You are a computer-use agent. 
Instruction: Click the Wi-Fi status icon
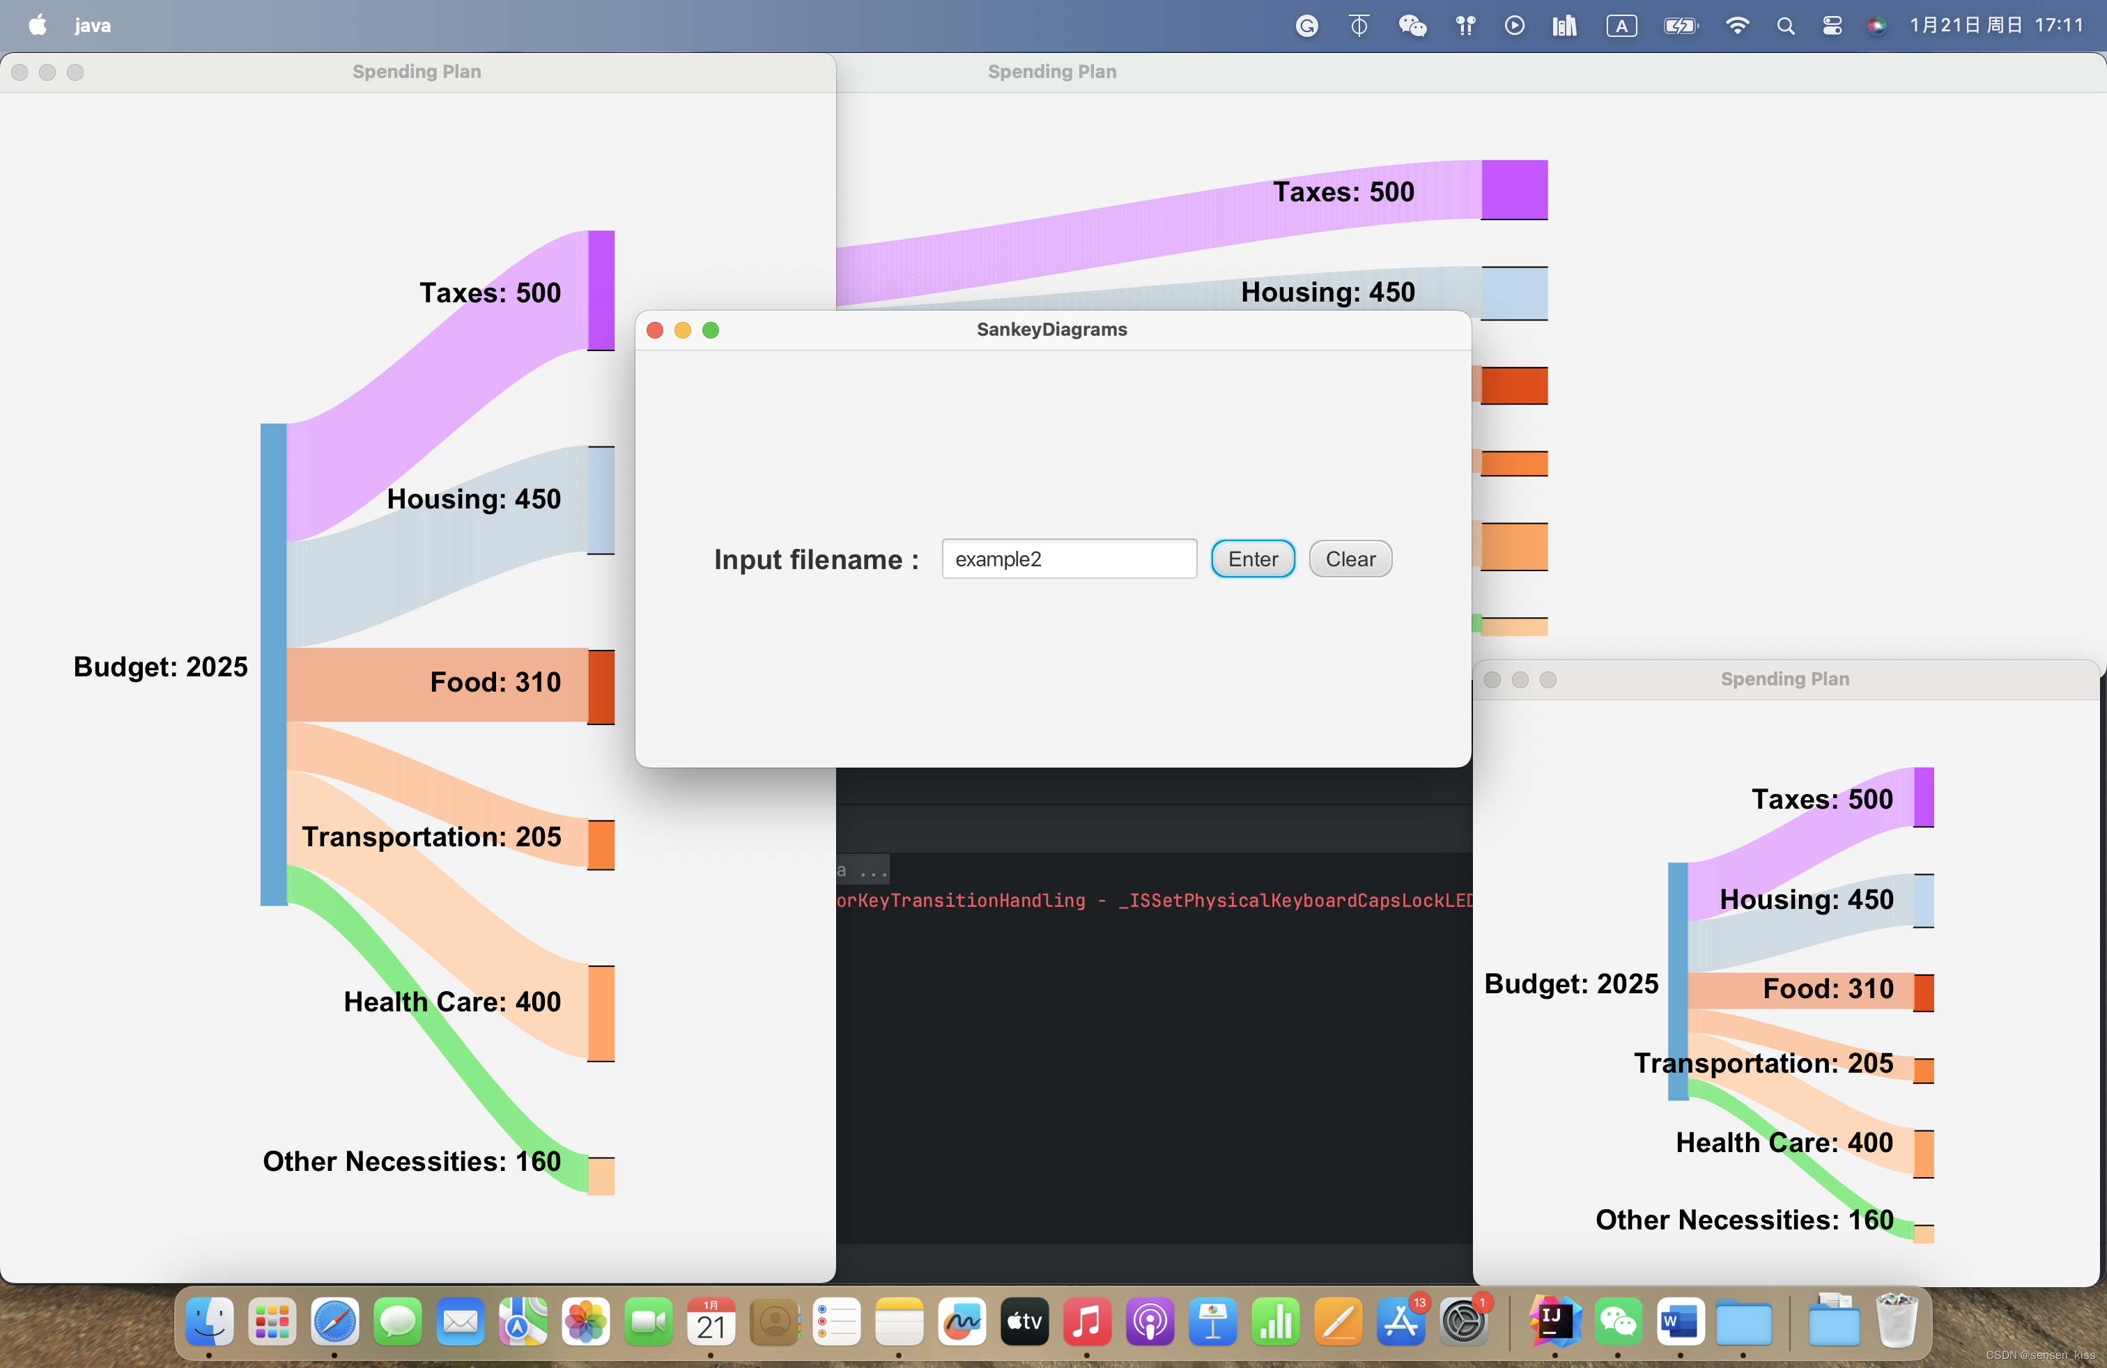pos(1738,25)
